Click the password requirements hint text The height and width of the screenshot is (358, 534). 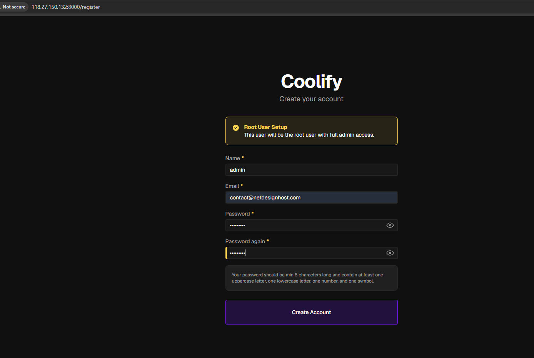pyautogui.click(x=307, y=278)
